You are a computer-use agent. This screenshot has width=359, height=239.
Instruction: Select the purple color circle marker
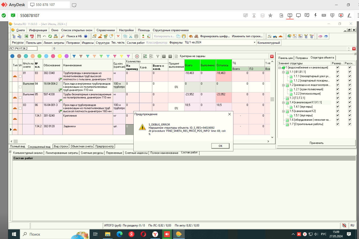click(67, 56)
